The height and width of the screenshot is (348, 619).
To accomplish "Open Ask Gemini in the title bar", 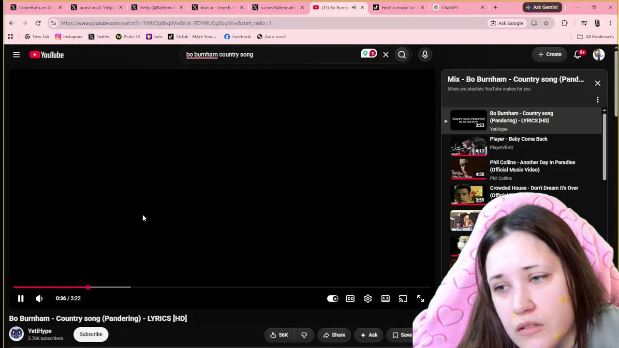I will tap(542, 8).
